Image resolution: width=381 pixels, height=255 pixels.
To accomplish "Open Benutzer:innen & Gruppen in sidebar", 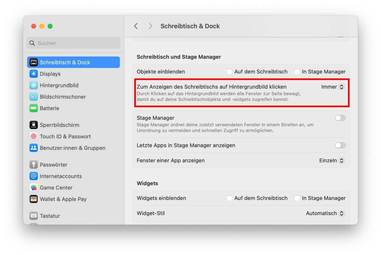I will [72, 148].
